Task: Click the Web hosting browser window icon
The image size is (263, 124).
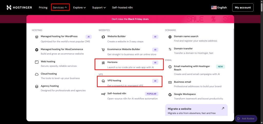Action: (x=36, y=62)
